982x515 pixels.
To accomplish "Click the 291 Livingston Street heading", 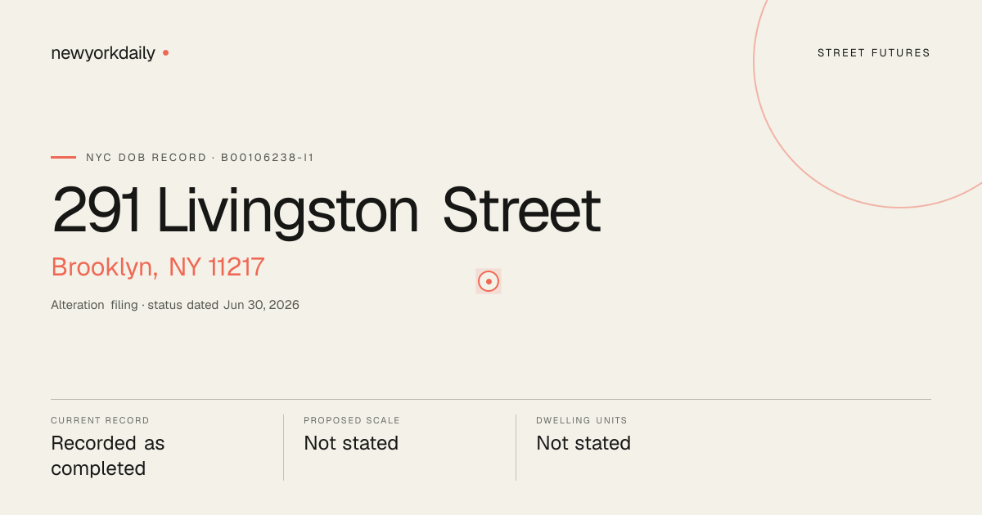I will click(326, 211).
